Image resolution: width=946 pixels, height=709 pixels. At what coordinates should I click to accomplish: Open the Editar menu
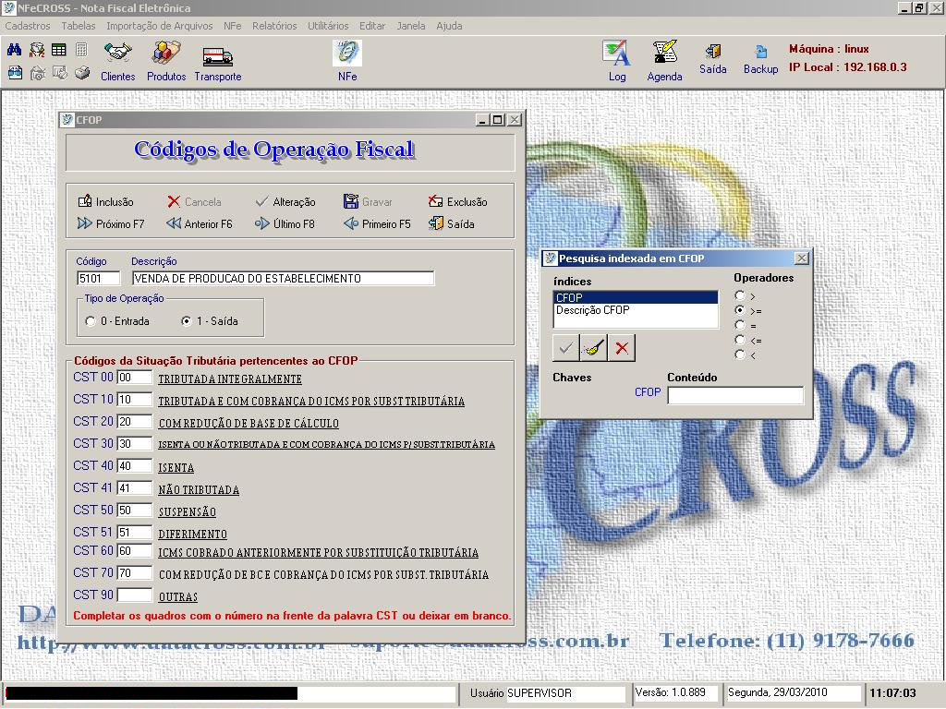click(372, 26)
